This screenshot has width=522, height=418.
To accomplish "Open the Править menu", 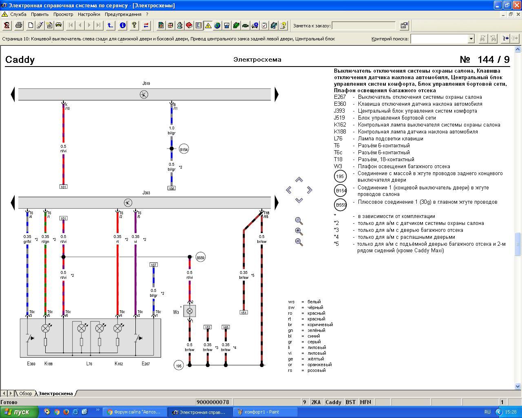I will (x=40, y=14).
